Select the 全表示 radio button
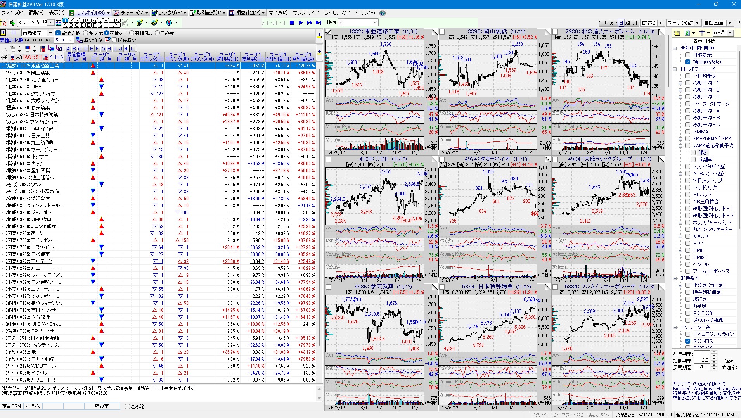The image size is (741, 418). point(86,33)
